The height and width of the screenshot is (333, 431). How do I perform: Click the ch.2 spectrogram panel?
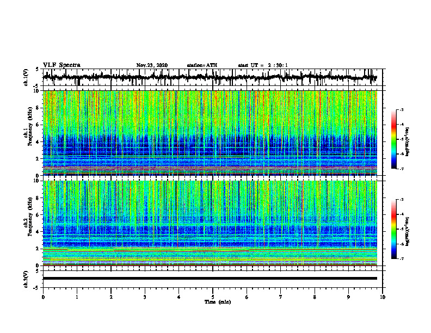[x=210, y=223]
